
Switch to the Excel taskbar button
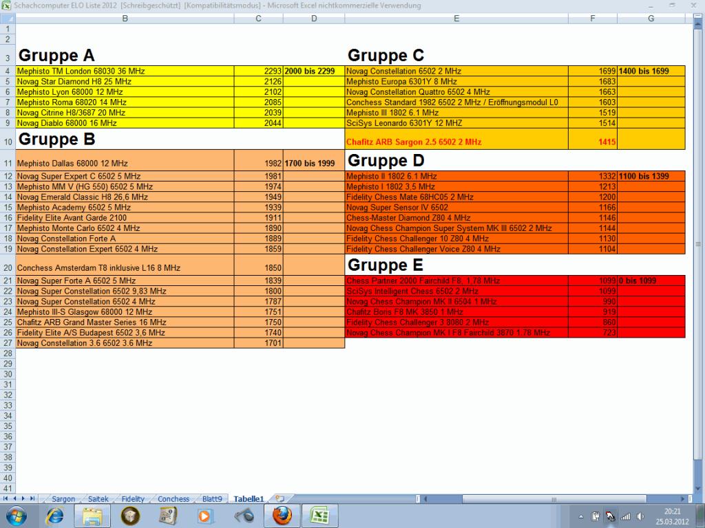tap(319, 516)
